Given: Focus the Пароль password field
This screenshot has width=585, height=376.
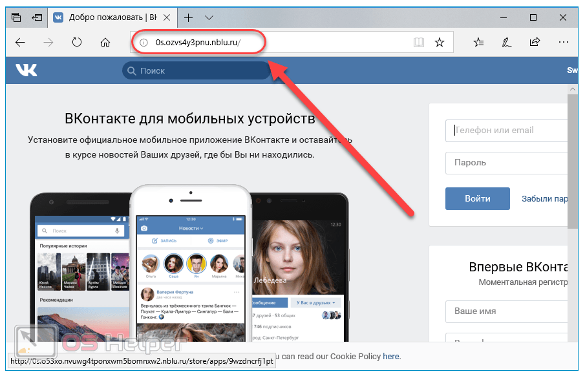Looking at the screenshot, I should pyautogui.click(x=506, y=163).
